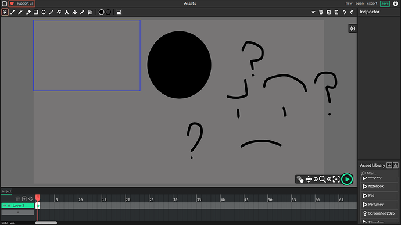Select the Pencil tool
The image size is (401, 225).
pos(20,12)
